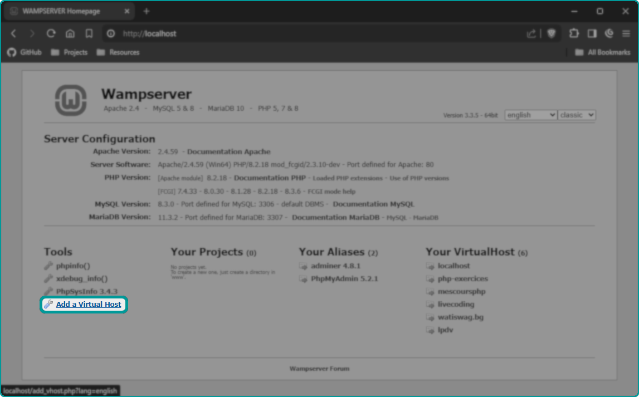Go back with the browser back arrow

13,33
